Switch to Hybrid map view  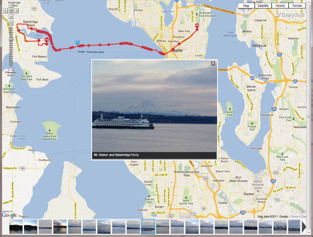tap(280, 6)
